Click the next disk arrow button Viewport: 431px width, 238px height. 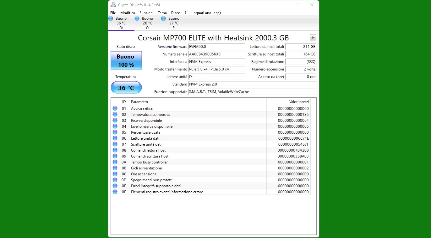pyautogui.click(x=313, y=38)
